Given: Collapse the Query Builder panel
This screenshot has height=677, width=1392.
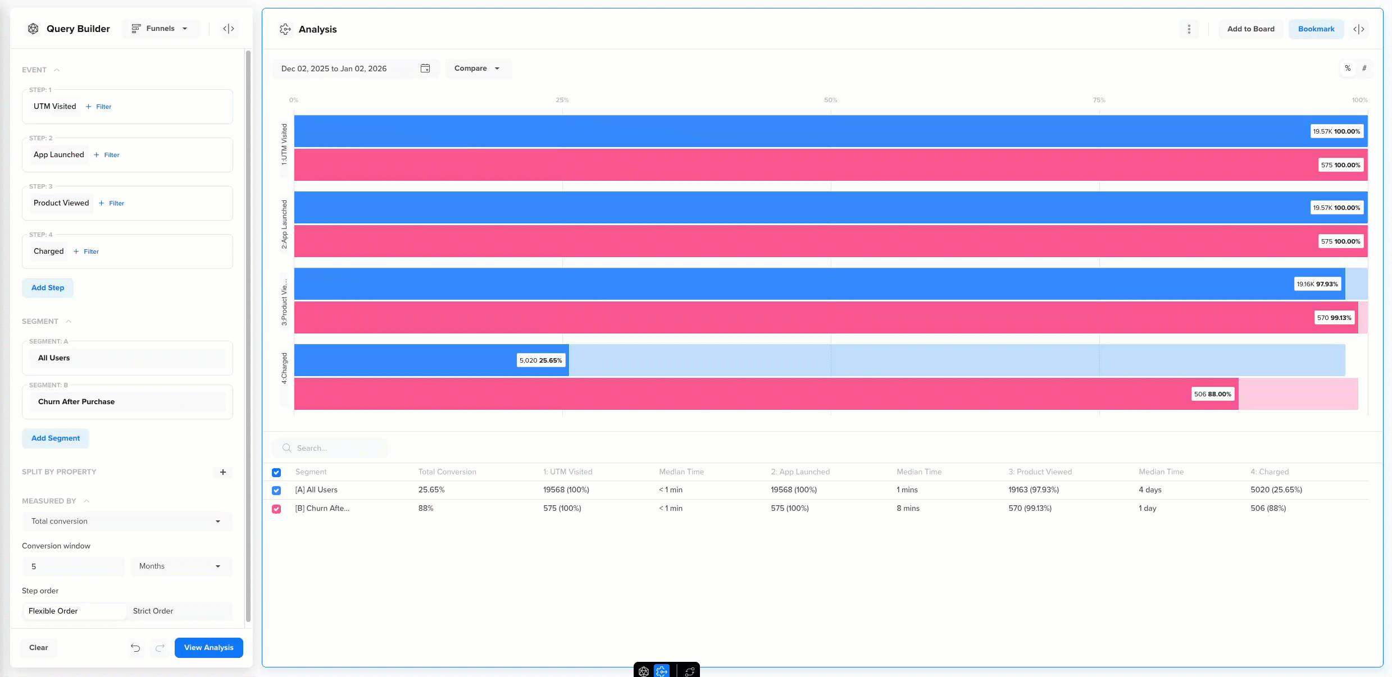Looking at the screenshot, I should (x=229, y=29).
